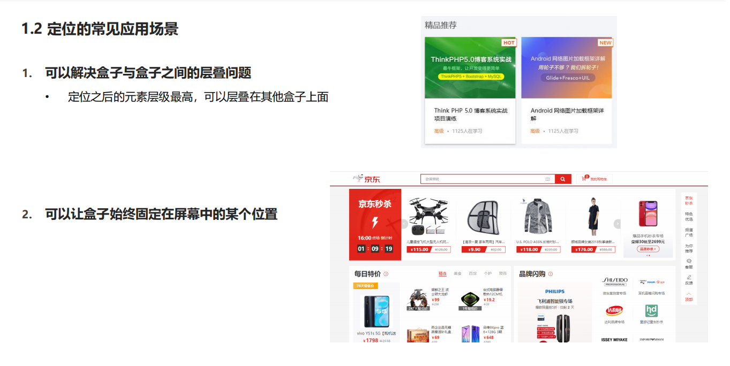Click the vivo Y51s 5G phone image
This screenshot has width=730, height=366.
point(377,310)
